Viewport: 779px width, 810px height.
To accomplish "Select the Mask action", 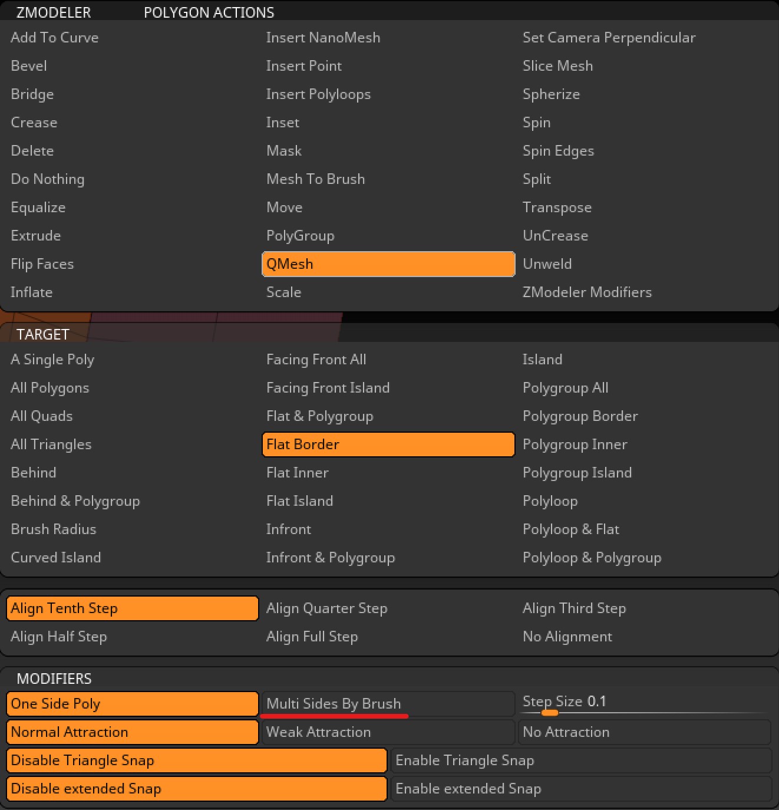I will tap(284, 150).
